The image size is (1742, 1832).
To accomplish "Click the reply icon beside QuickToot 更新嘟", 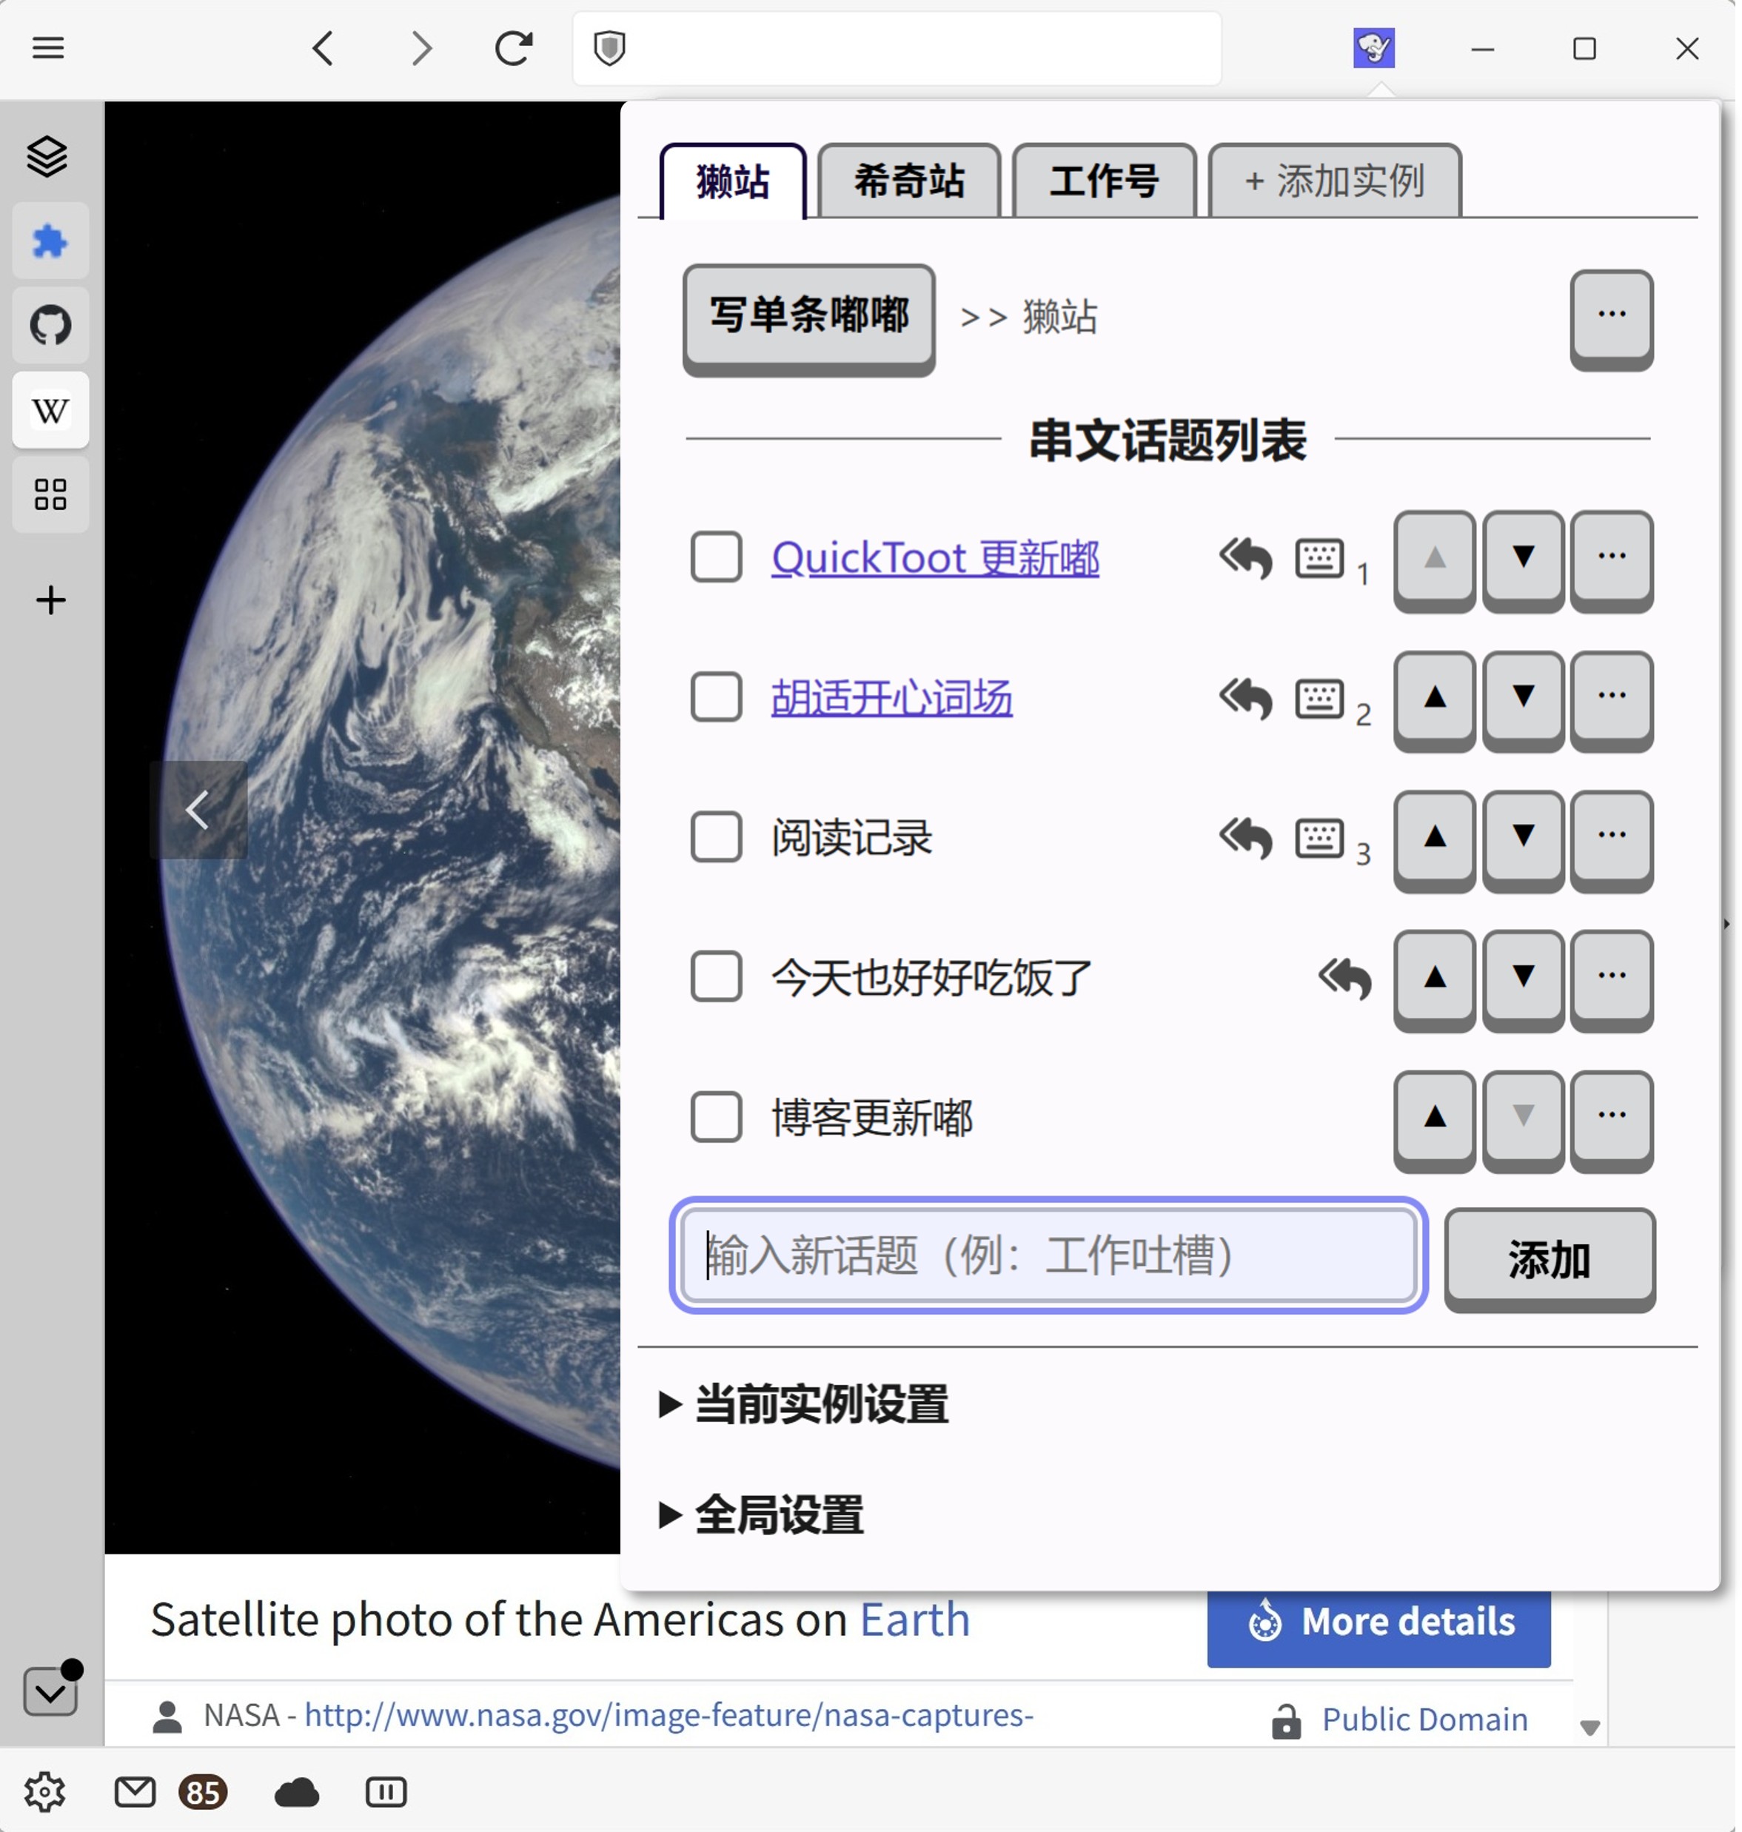I will click(1245, 560).
